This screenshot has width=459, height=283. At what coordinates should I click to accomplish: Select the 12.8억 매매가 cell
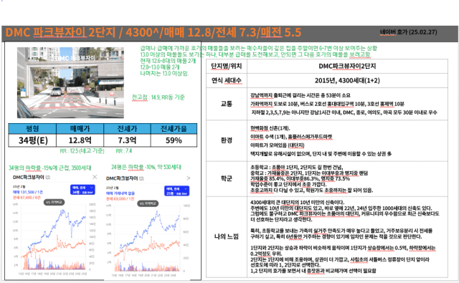pyautogui.click(x=80, y=140)
